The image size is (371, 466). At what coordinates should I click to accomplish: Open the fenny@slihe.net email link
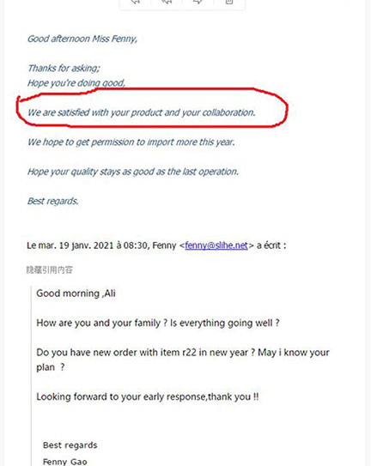[x=216, y=245]
